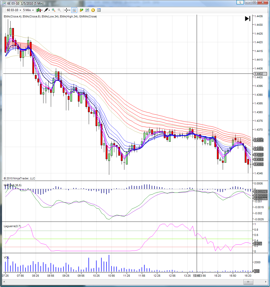
Task: Close the chart window
Action: coord(263,2)
